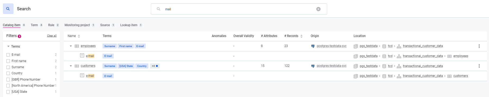The height and width of the screenshot is (97, 489).
Task: Check the Surname term filter
Action: [x=8, y=67]
